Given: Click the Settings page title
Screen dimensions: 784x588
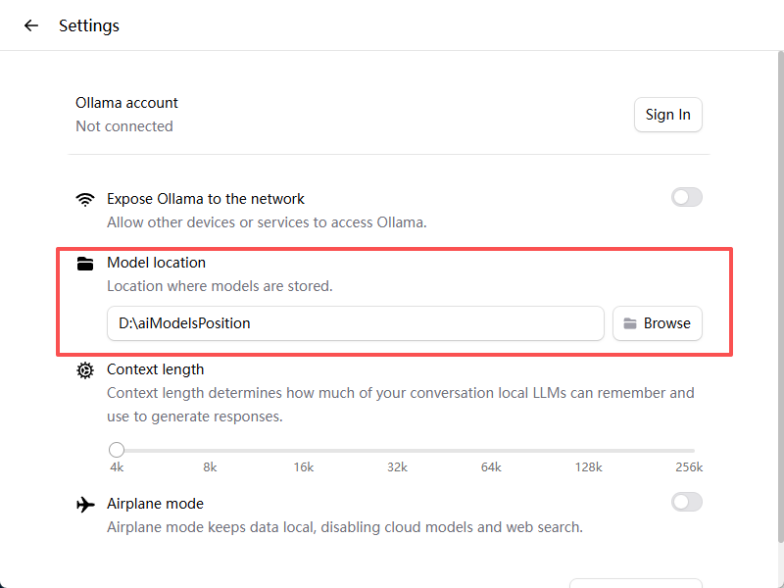Looking at the screenshot, I should click(x=89, y=25).
